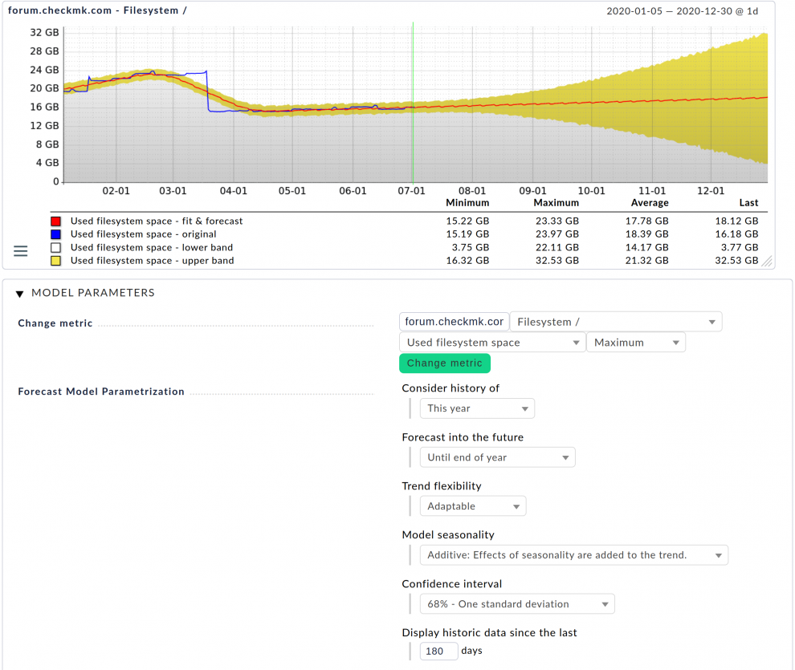Image resolution: width=795 pixels, height=670 pixels.
Task: Click the 32 GB y-axis label
Action: pos(45,32)
